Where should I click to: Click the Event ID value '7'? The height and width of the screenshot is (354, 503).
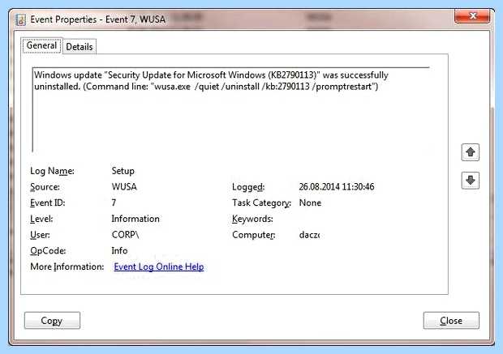pos(114,203)
